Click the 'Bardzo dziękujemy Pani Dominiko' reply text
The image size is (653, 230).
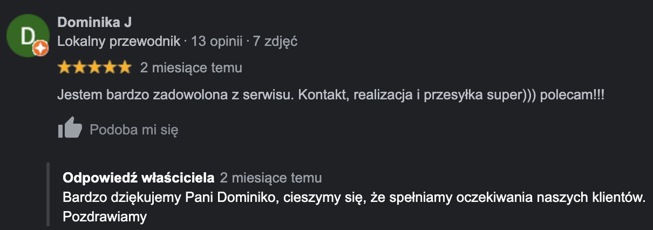[355, 198]
